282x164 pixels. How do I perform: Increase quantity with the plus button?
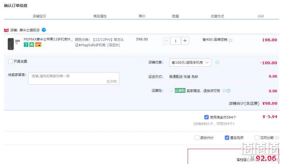point(185,41)
